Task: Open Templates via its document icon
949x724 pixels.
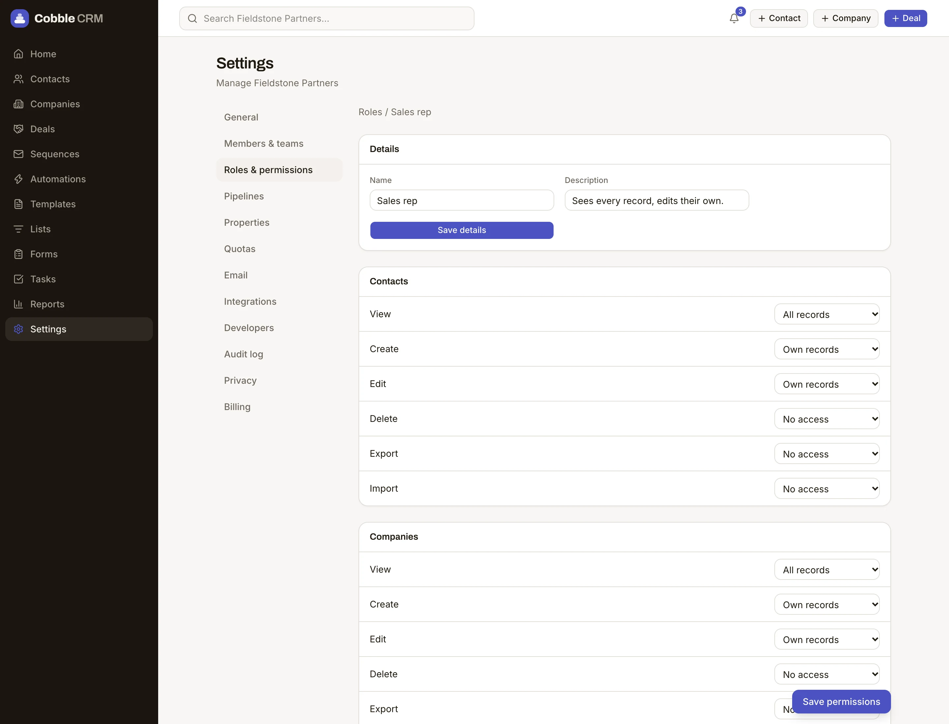Action: pyautogui.click(x=18, y=204)
